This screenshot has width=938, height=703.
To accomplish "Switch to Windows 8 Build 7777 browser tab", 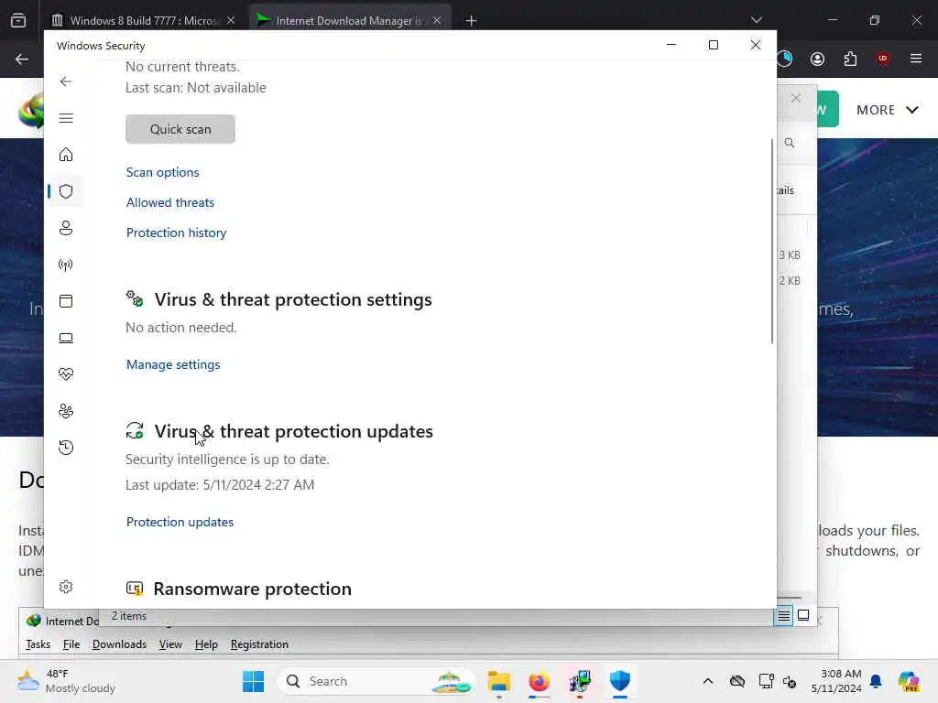I will tap(142, 20).
